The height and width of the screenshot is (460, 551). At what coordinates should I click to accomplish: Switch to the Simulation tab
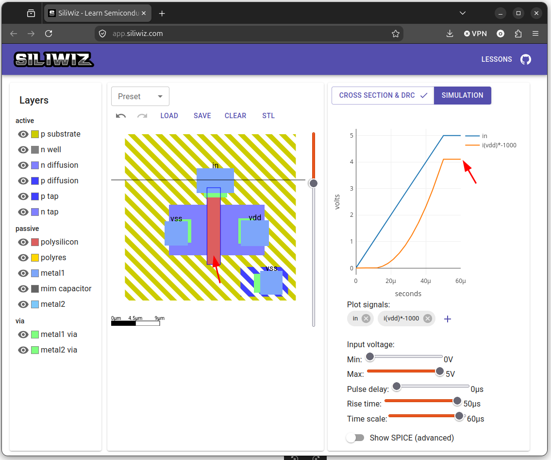coord(463,95)
